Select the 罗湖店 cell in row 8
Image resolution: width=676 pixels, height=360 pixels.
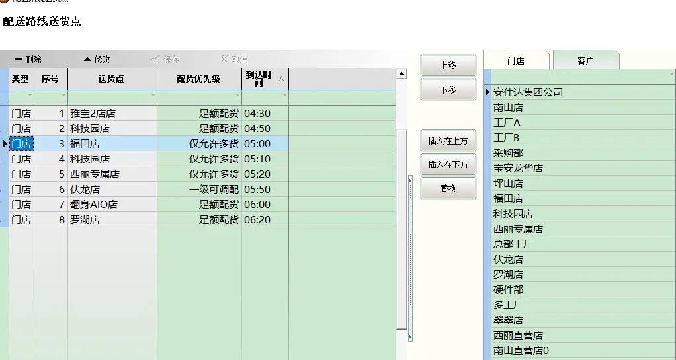[x=112, y=219]
